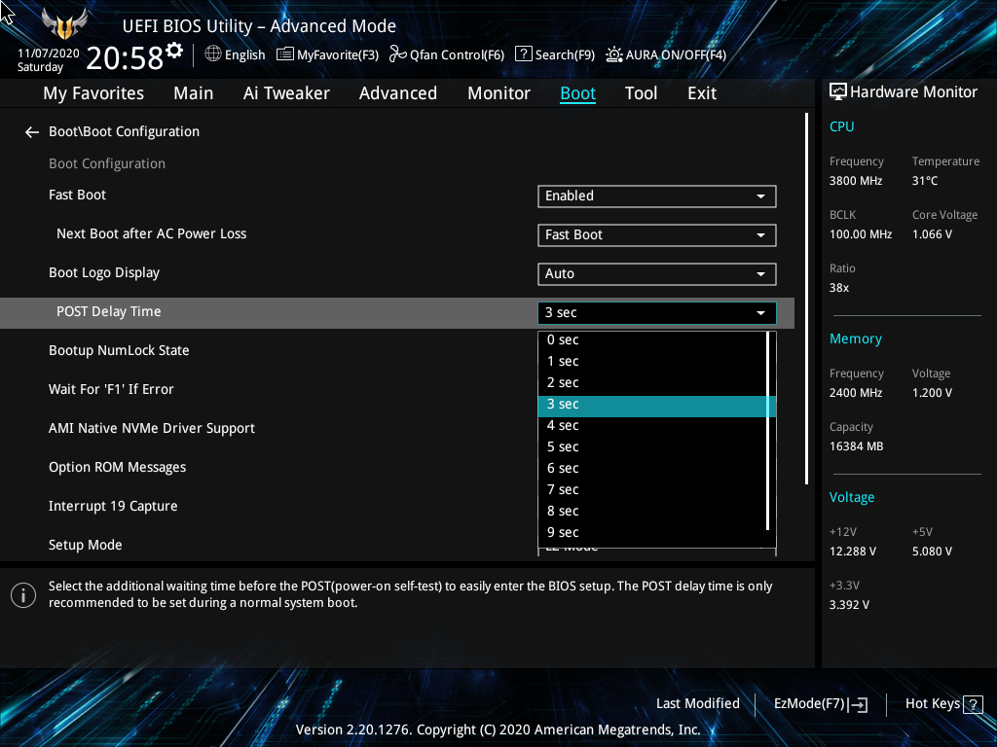Click the info icon in help panel
The height and width of the screenshot is (747, 997).
tap(23, 595)
